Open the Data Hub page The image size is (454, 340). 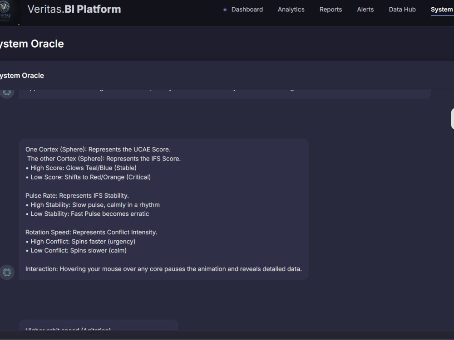(x=402, y=10)
